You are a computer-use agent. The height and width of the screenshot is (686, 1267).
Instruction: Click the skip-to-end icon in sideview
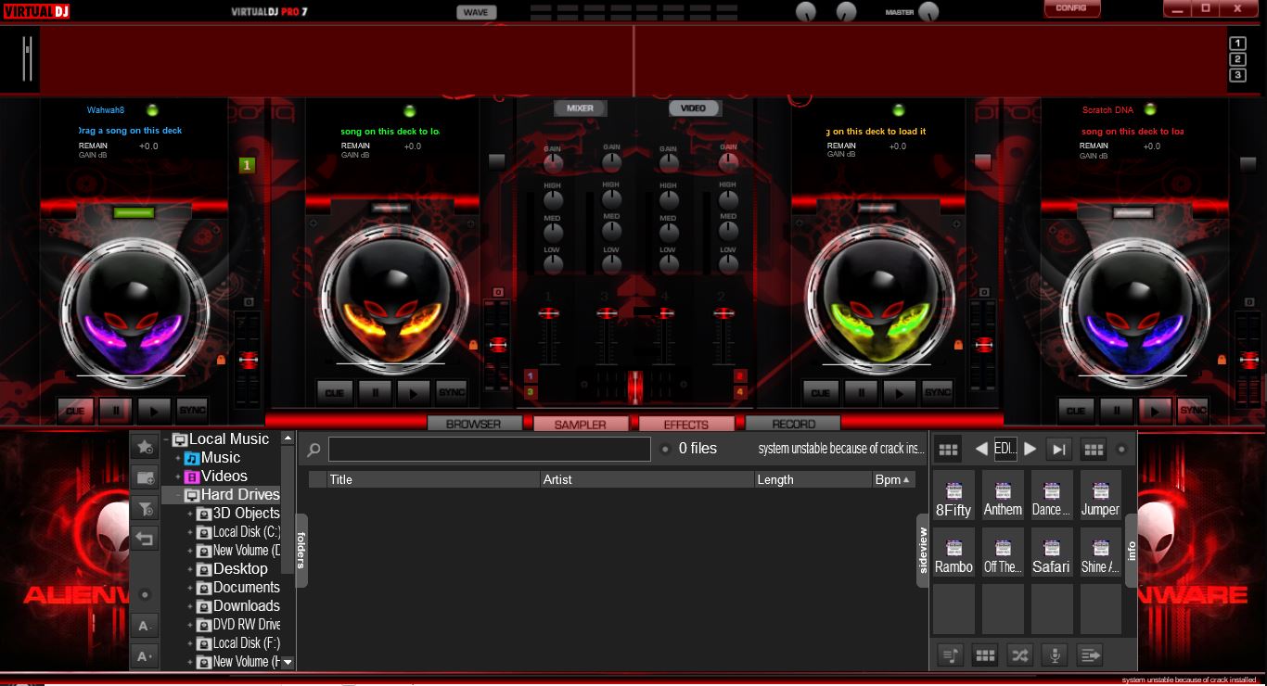pos(1058,450)
